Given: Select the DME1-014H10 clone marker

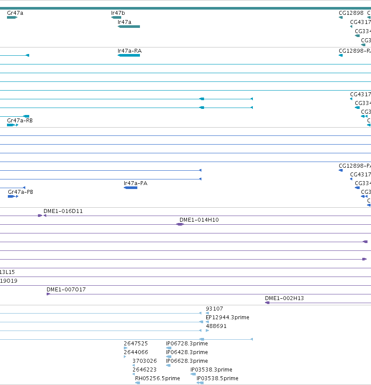Looking at the screenshot, I should point(180,224).
